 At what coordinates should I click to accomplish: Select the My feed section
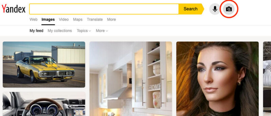pos(36,31)
